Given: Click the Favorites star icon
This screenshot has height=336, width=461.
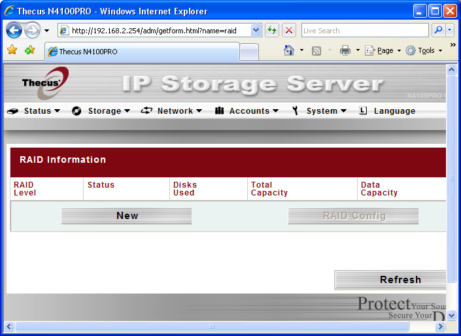Looking at the screenshot, I should [12, 50].
